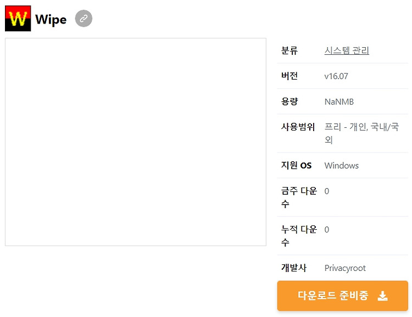Click the 지원 OS label
This screenshot has width=412, height=317.
pyautogui.click(x=296, y=165)
